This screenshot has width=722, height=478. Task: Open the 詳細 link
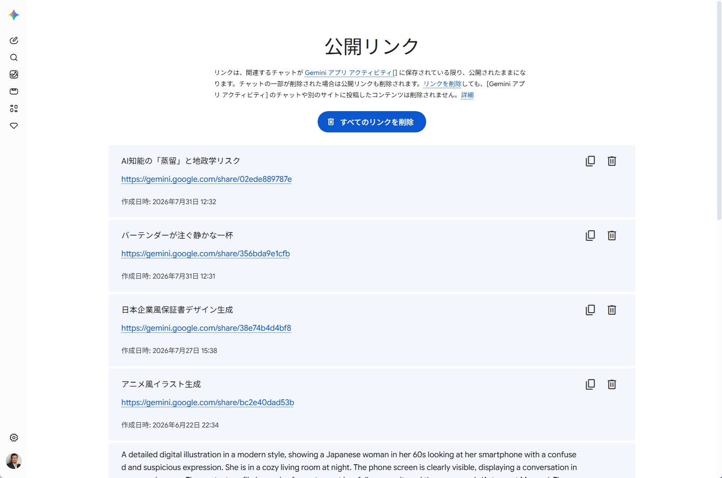tap(467, 95)
